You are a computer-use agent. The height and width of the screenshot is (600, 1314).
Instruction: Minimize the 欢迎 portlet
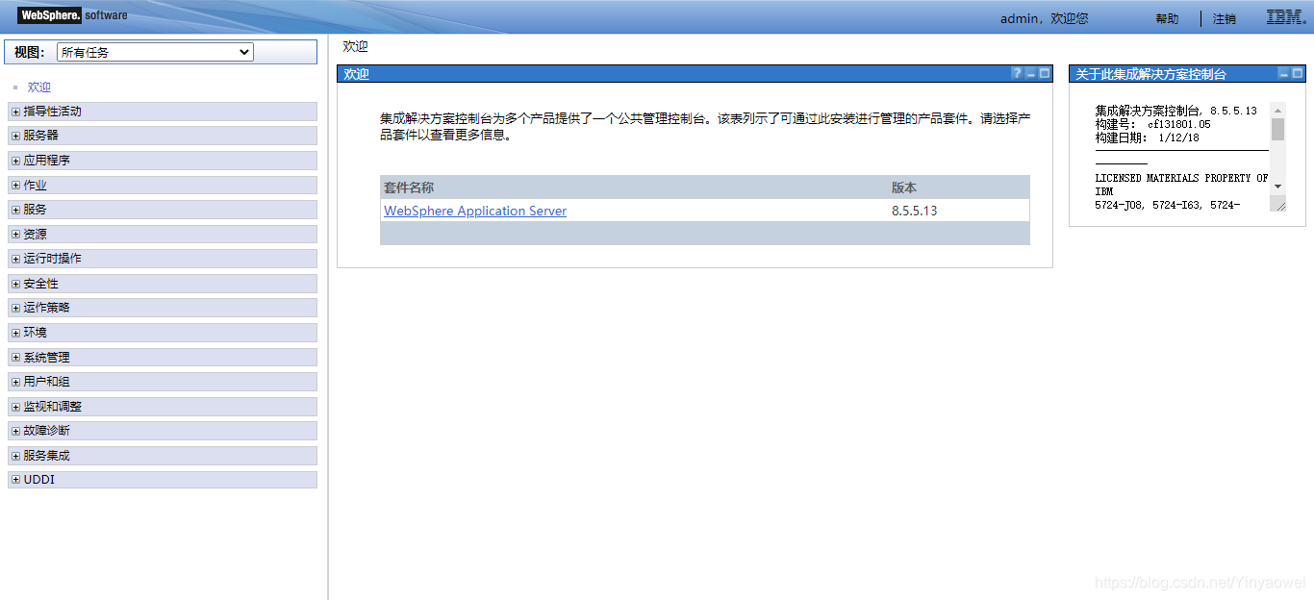pyautogui.click(x=1031, y=74)
